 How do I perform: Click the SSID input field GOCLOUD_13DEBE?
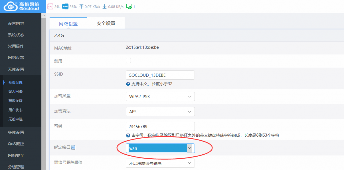[x=160, y=75]
